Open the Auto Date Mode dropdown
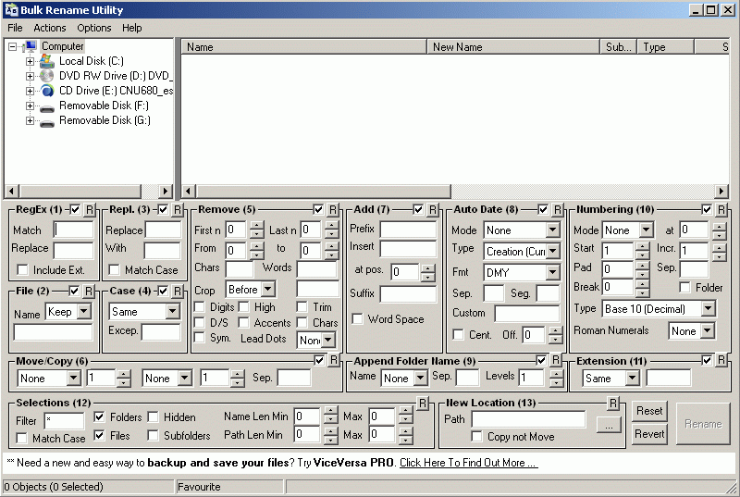 pyautogui.click(x=552, y=230)
